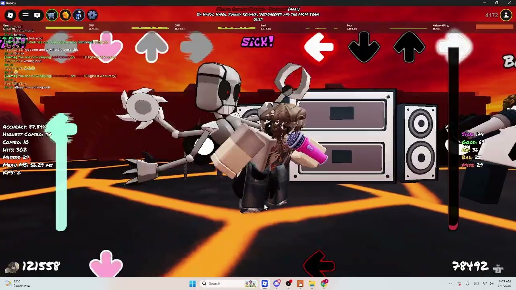The image size is (516, 290).
Task: Click the song timer 01:29
Action: [258, 19]
